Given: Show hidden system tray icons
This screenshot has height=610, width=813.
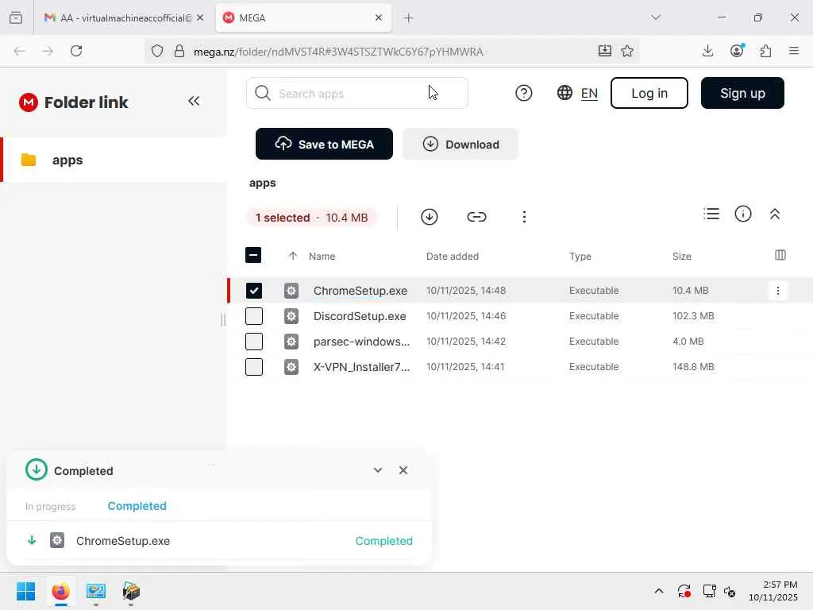Looking at the screenshot, I should pos(658,591).
